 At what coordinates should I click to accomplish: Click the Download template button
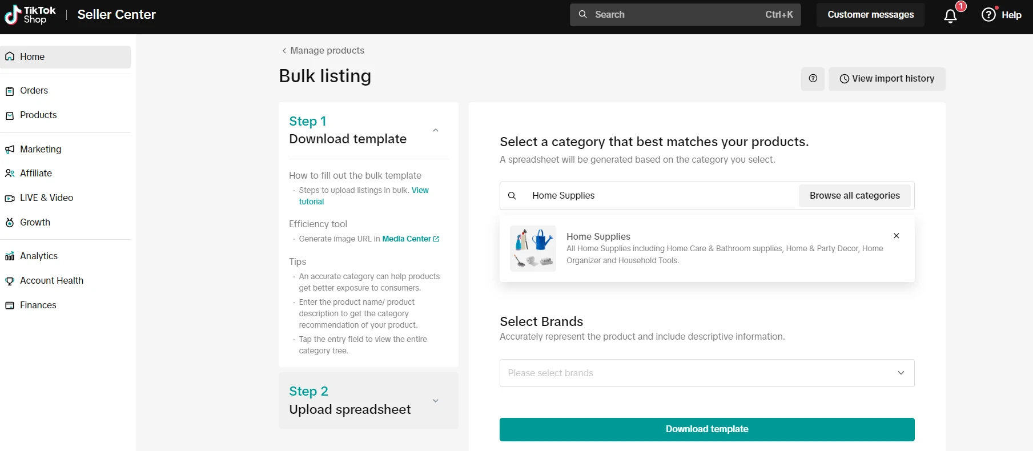click(706, 429)
